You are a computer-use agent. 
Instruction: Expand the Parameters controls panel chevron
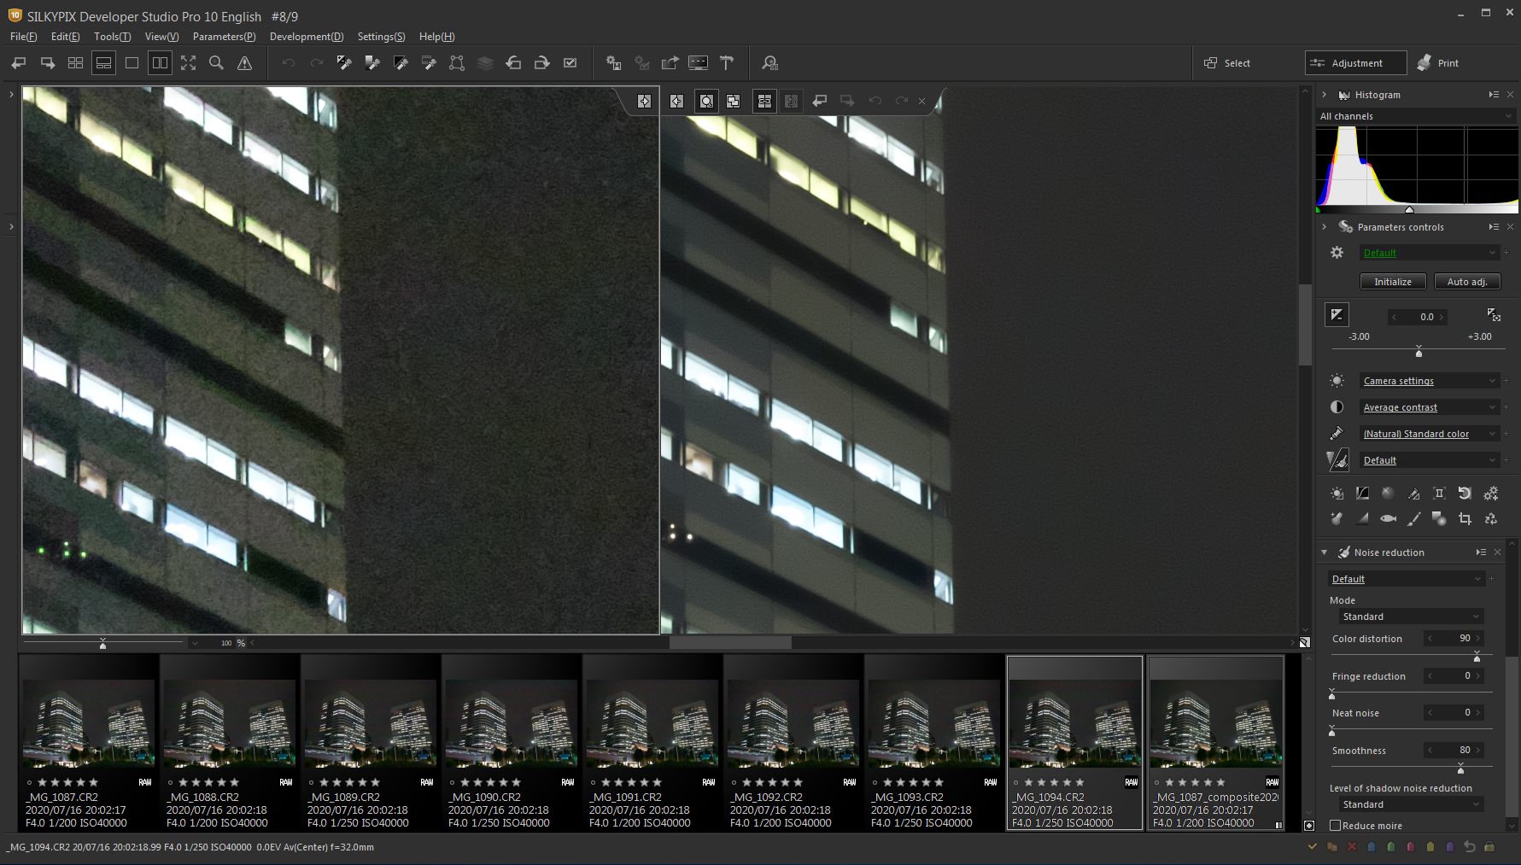[x=1325, y=227]
